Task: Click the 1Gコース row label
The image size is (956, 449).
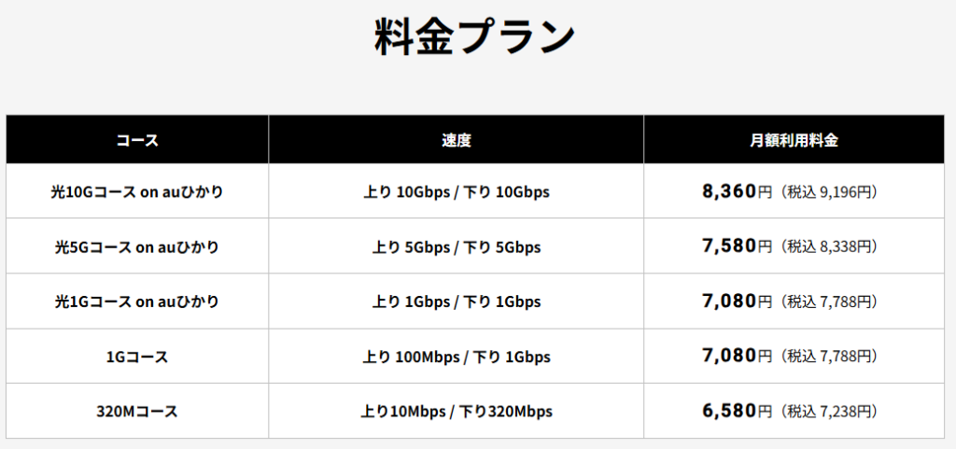Action: click(137, 357)
